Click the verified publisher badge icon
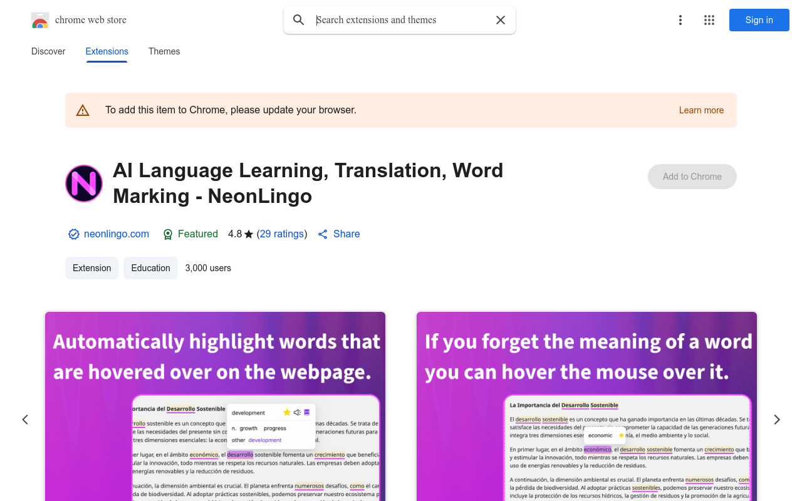This screenshot has height=501, width=802. pyautogui.click(x=74, y=234)
